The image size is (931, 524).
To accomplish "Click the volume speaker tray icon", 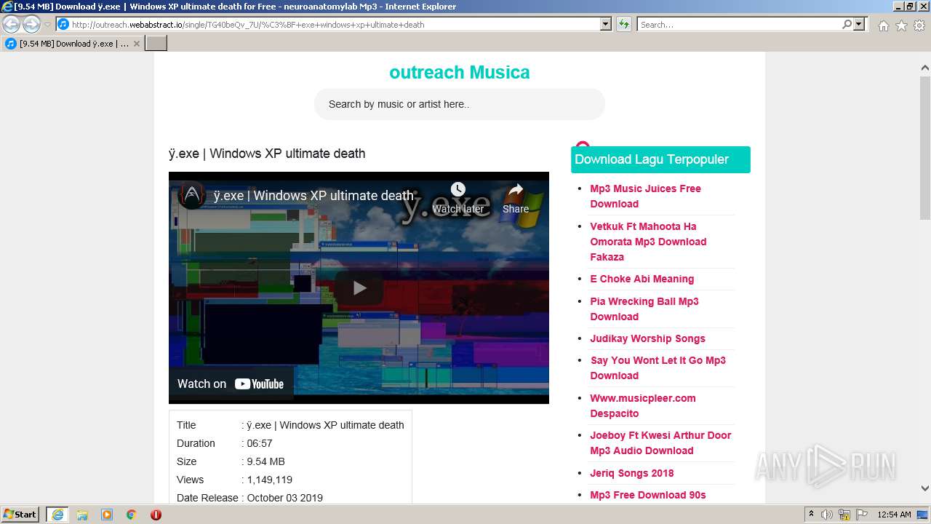I will click(827, 515).
